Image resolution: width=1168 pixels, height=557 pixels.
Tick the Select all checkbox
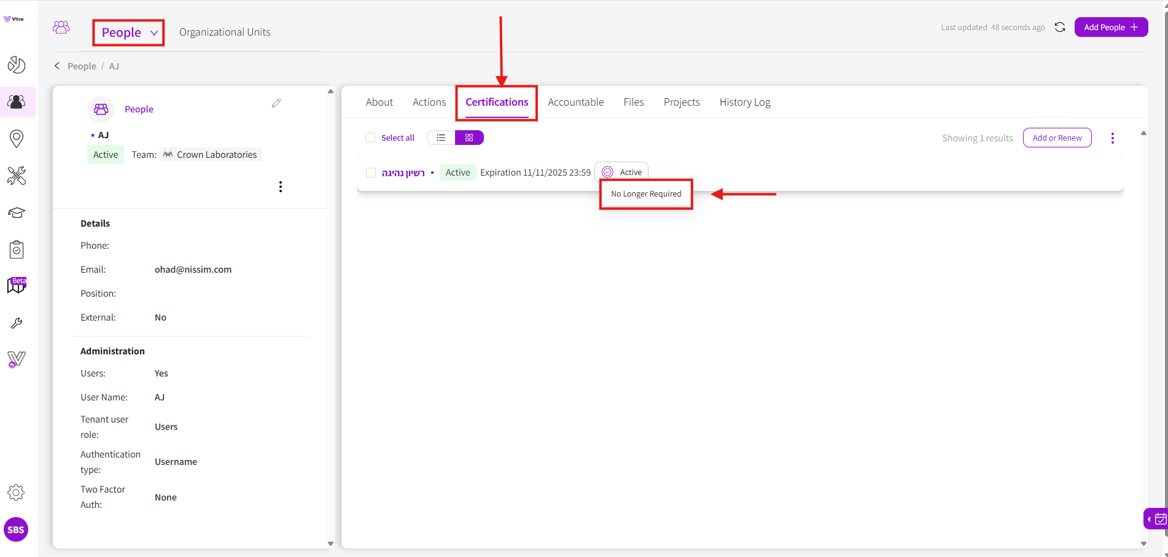click(370, 138)
